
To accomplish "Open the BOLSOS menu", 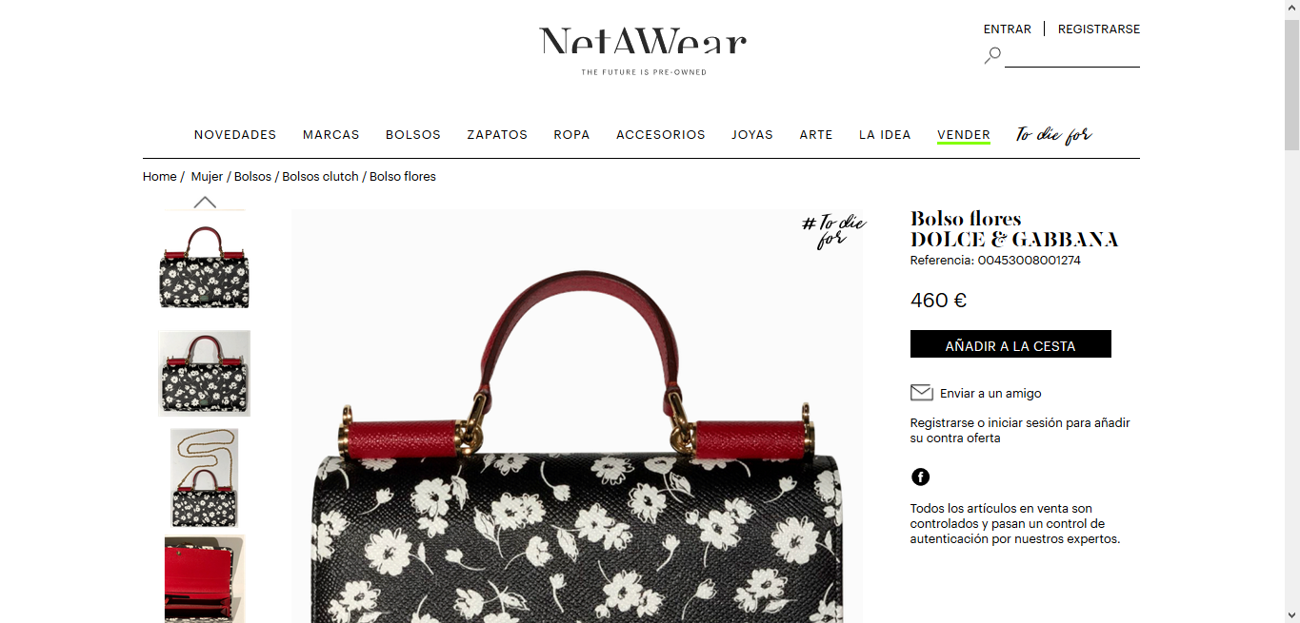I will click(x=413, y=135).
